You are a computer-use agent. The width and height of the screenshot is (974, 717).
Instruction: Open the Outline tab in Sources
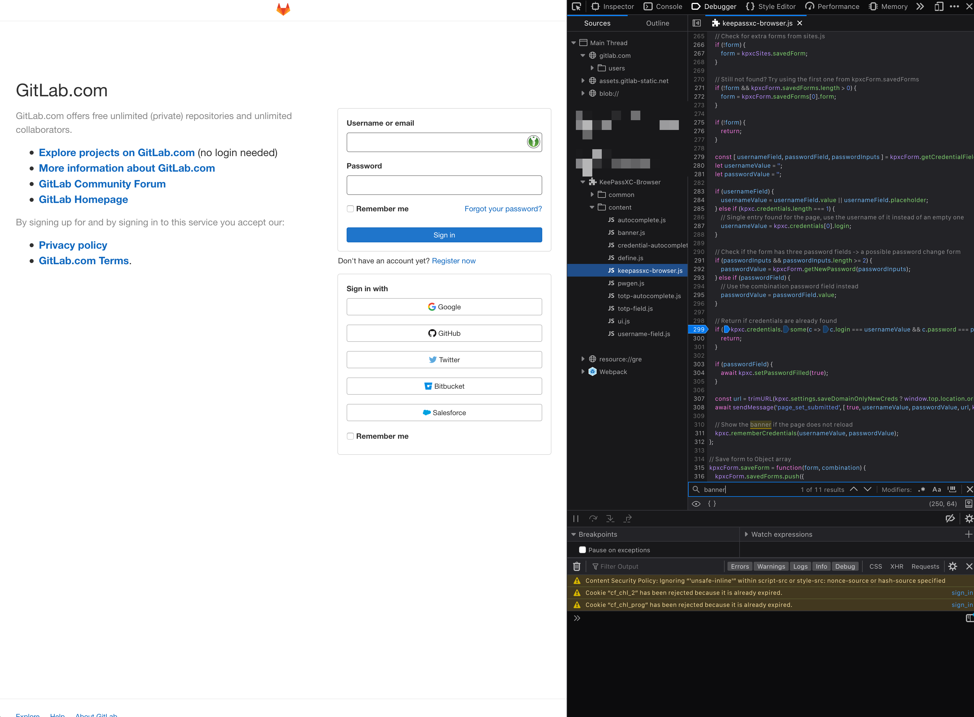(x=658, y=23)
